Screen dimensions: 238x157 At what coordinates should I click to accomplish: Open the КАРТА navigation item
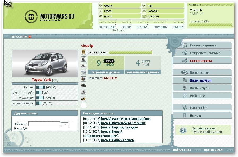pos(142,27)
